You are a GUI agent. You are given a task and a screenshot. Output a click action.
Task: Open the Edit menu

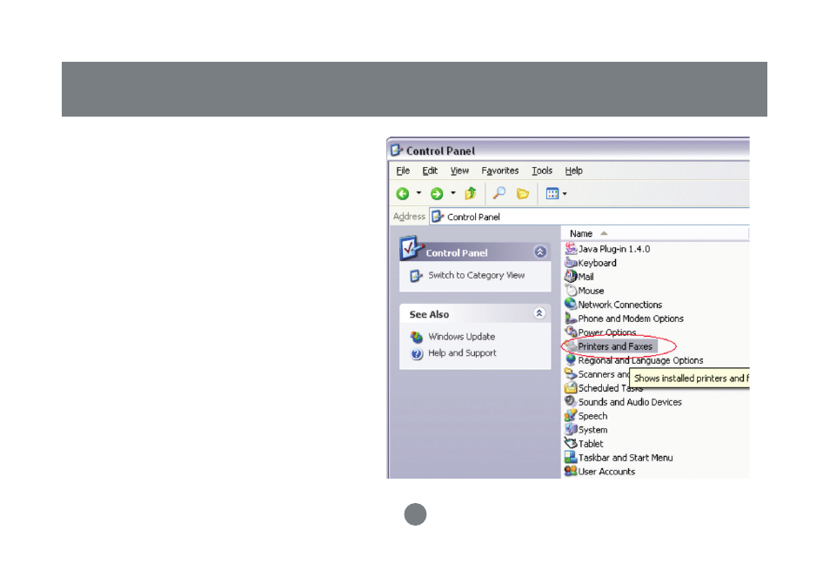coord(430,171)
